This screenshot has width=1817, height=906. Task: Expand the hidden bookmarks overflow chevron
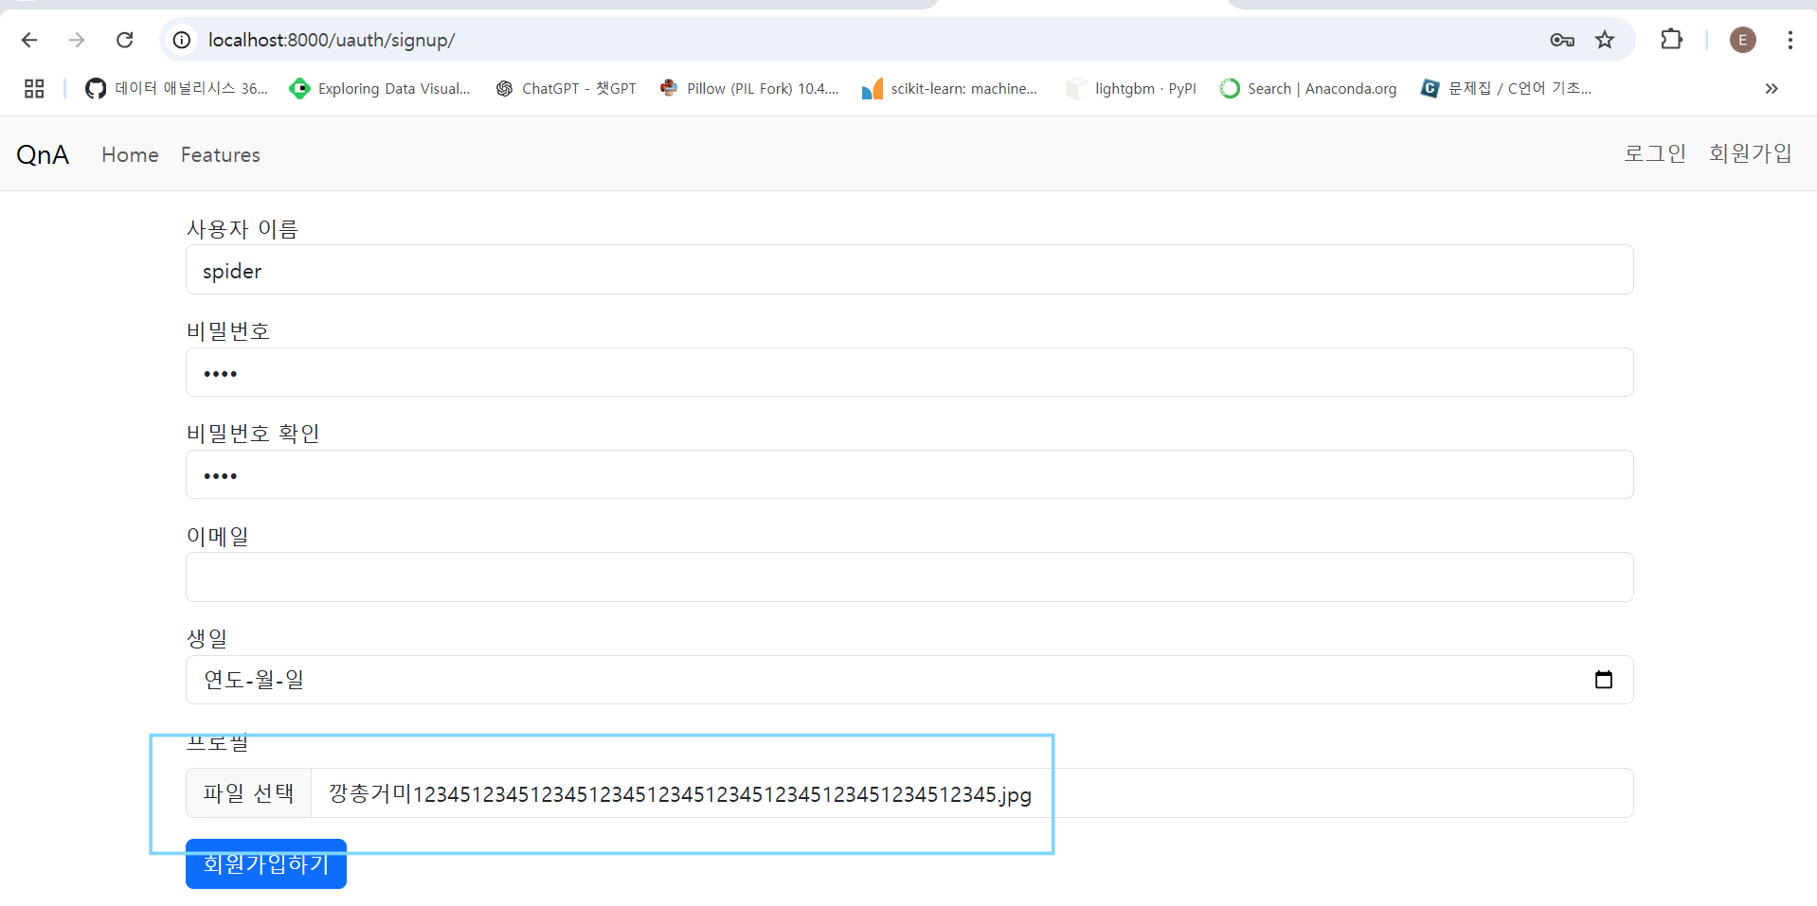1772,89
